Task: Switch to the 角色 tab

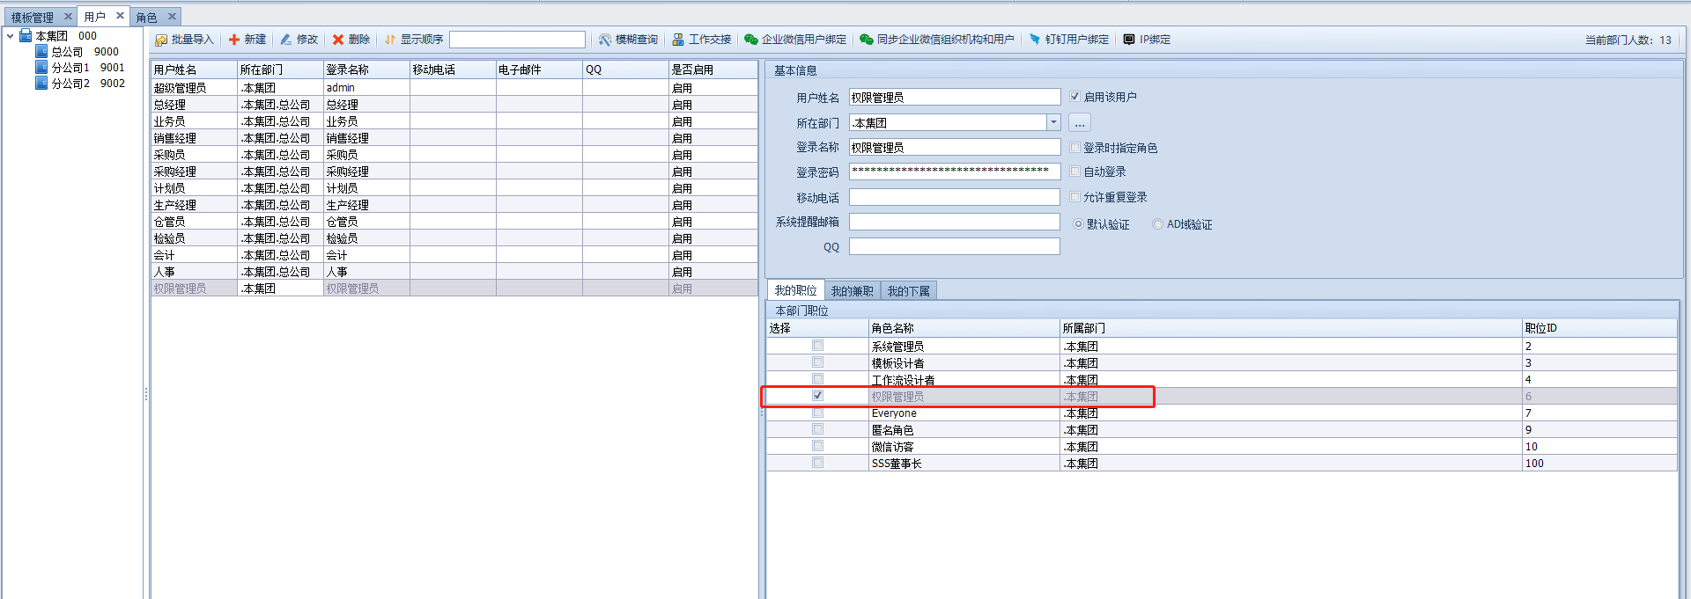Action: coord(146,17)
